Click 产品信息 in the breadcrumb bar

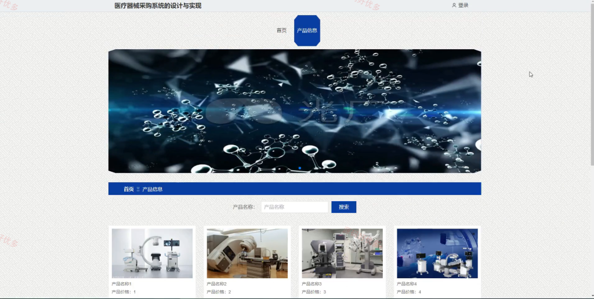[x=153, y=189]
